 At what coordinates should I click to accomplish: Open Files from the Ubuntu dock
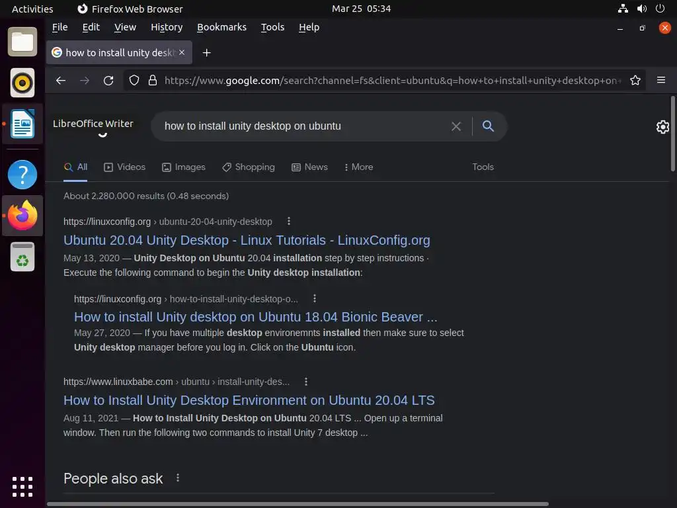tap(22, 42)
